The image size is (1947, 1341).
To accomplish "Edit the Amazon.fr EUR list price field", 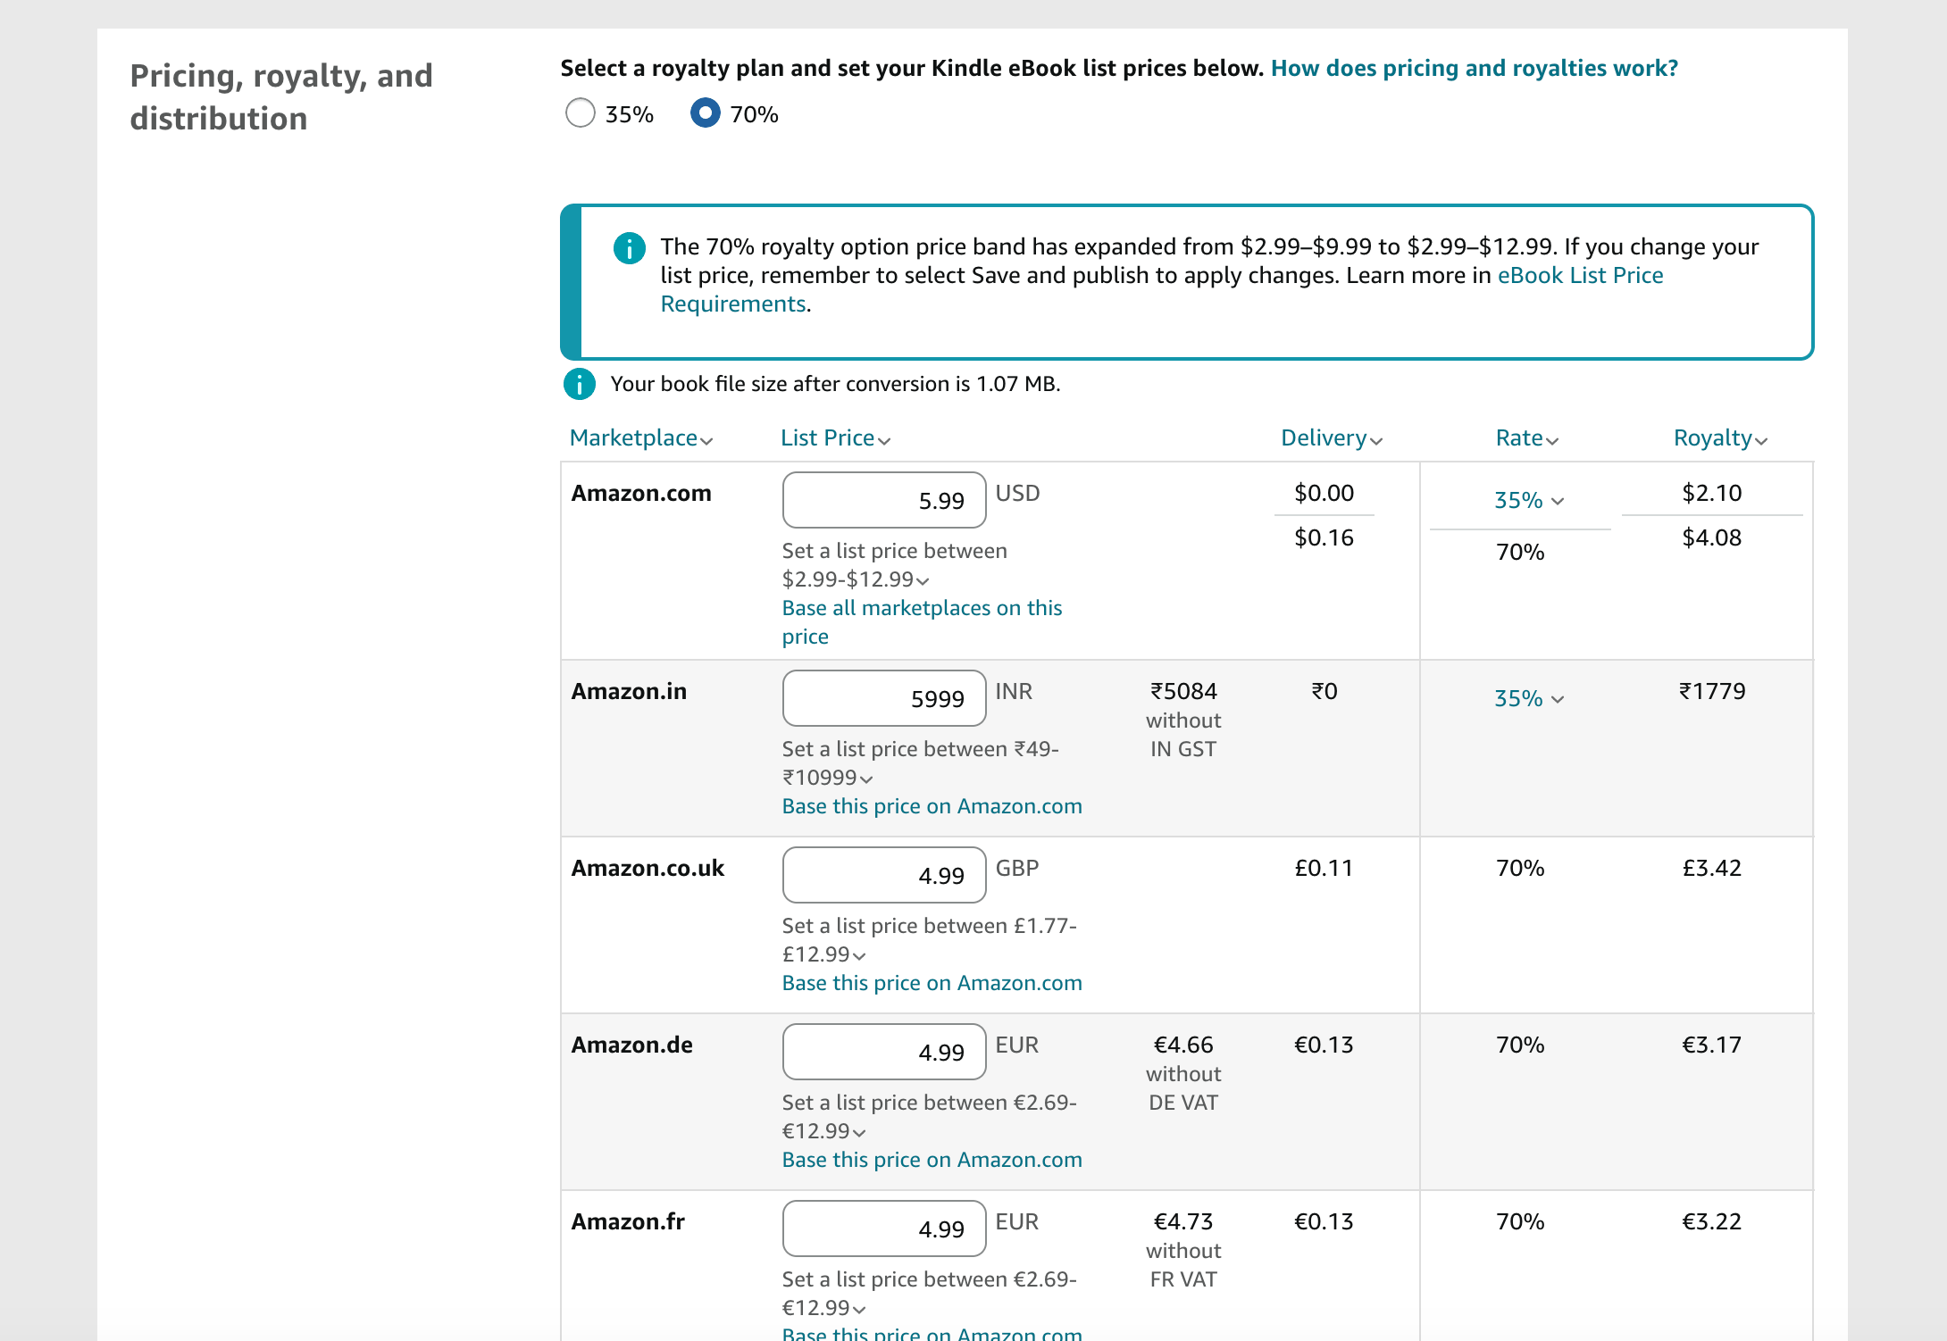I will [884, 1229].
